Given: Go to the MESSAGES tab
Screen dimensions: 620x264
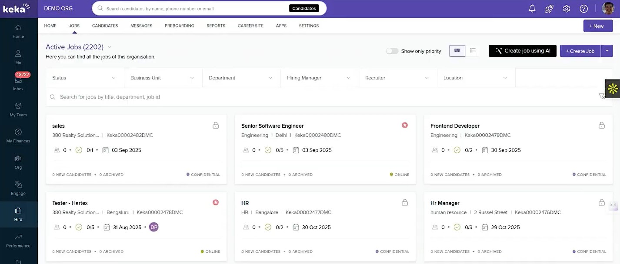Looking at the screenshot, I should pyautogui.click(x=141, y=26).
